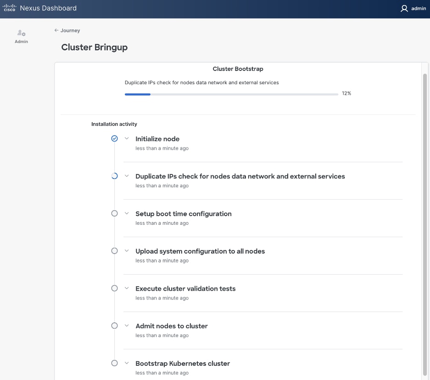The image size is (430, 380).
Task: Click pending status circle for Upload system configuration
Action: pos(115,251)
